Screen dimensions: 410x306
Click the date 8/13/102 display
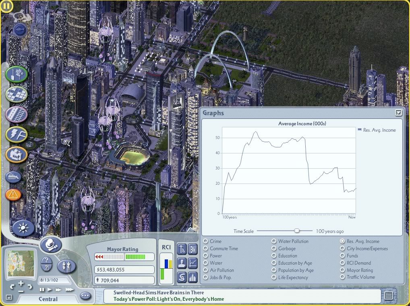[x=54, y=280]
